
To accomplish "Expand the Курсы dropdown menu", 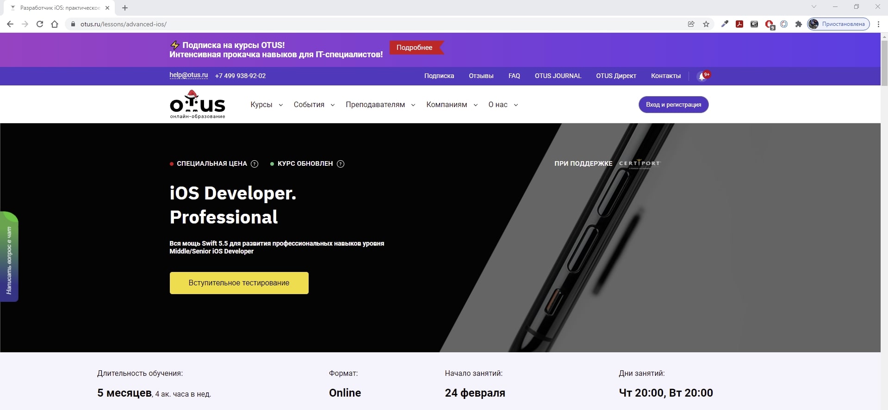I will 267,105.
